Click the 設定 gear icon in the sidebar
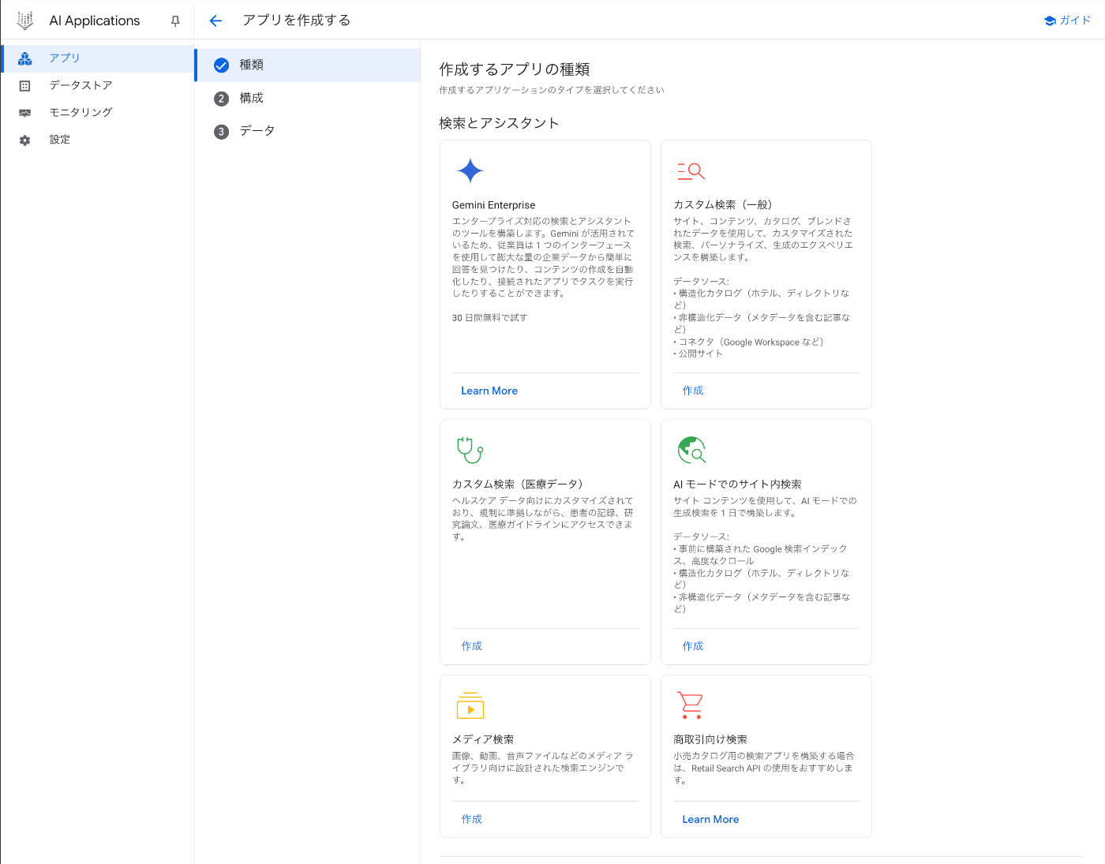Screen dimensions: 1105x864 (25, 140)
